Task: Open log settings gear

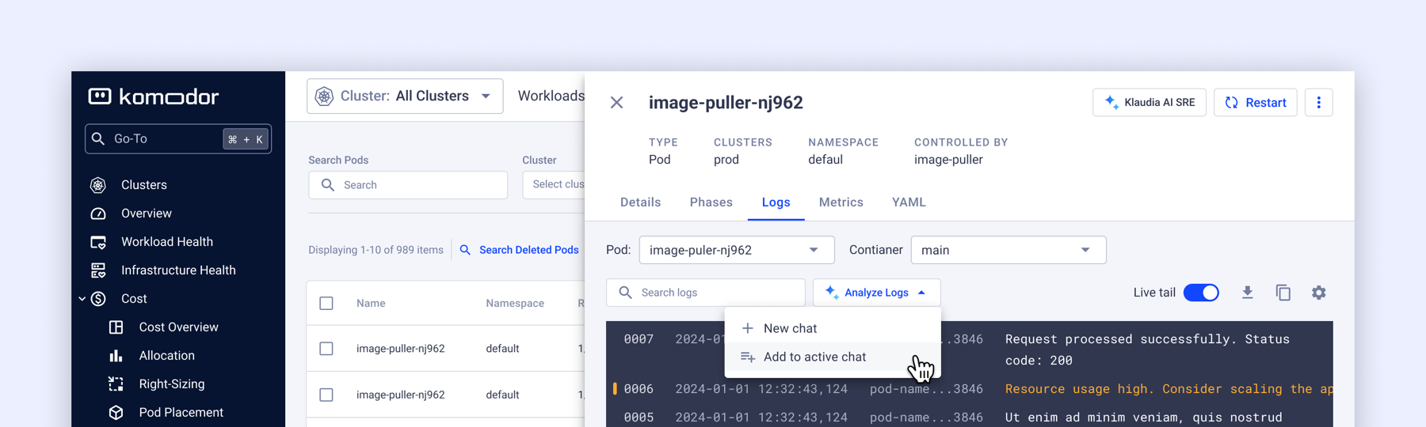Action: 1319,293
